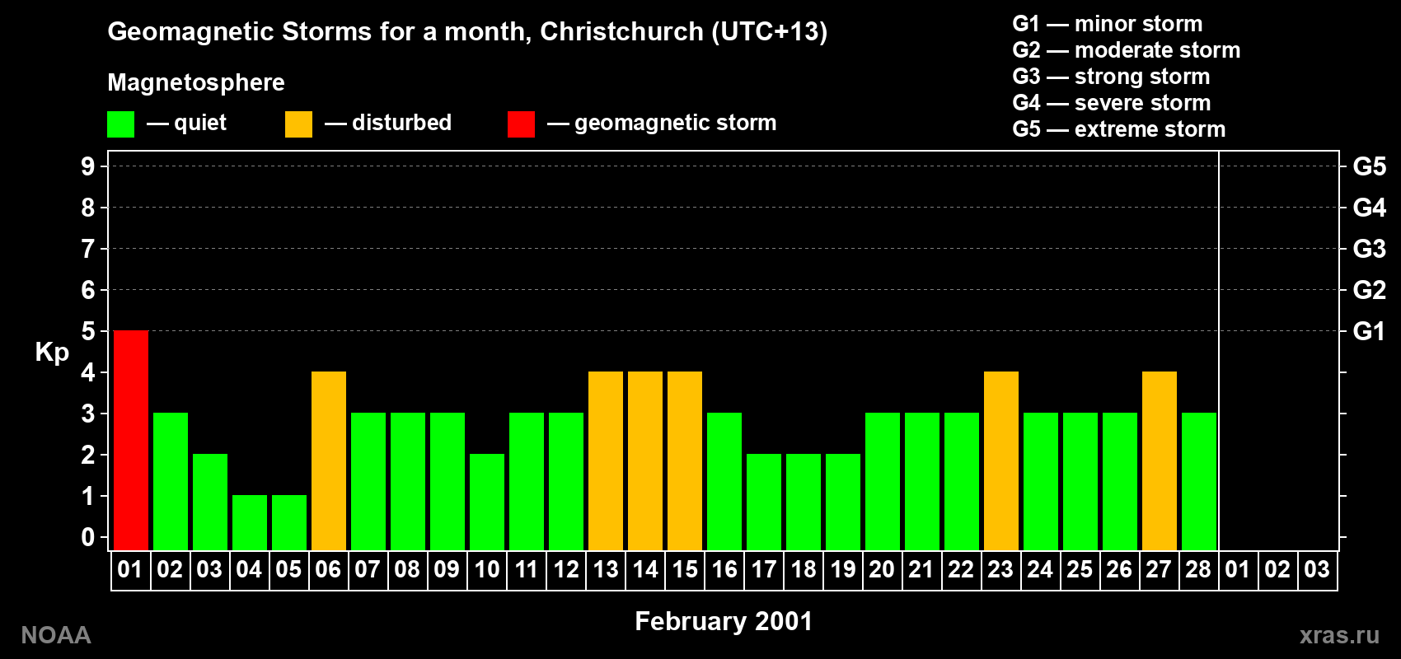Select the red bar for February 01
Viewport: 1401px width, 659px height.
pyautogui.click(x=131, y=441)
